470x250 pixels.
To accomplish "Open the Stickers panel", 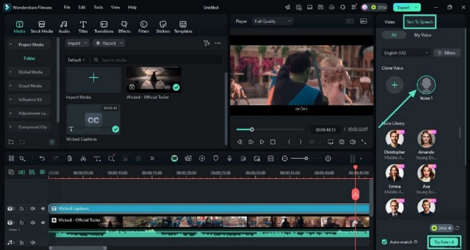I will (163, 26).
